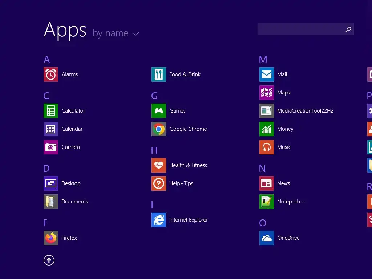Screen dimensions: 372x279
Task: Click the Camera app icon
Action: coord(51,147)
